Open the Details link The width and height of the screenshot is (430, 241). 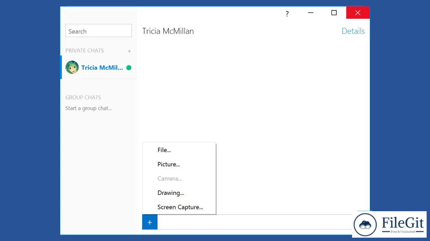[353, 31]
